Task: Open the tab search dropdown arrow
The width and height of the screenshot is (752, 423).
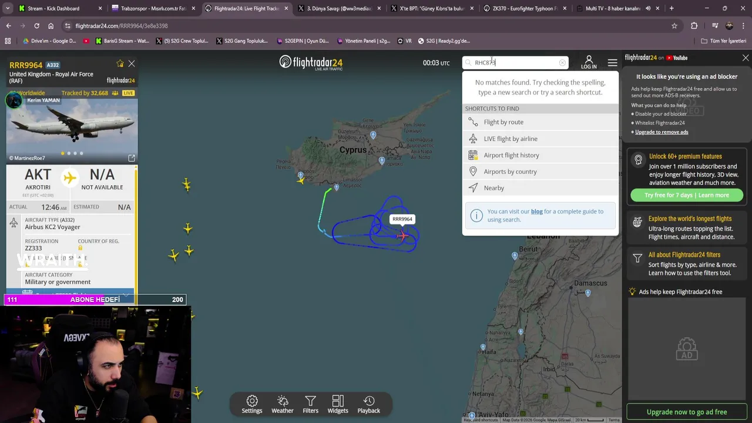Action: (8, 8)
